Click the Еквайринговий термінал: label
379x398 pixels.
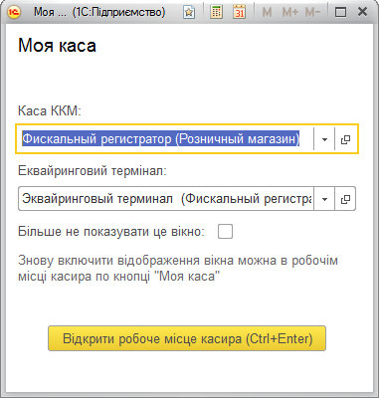93,171
